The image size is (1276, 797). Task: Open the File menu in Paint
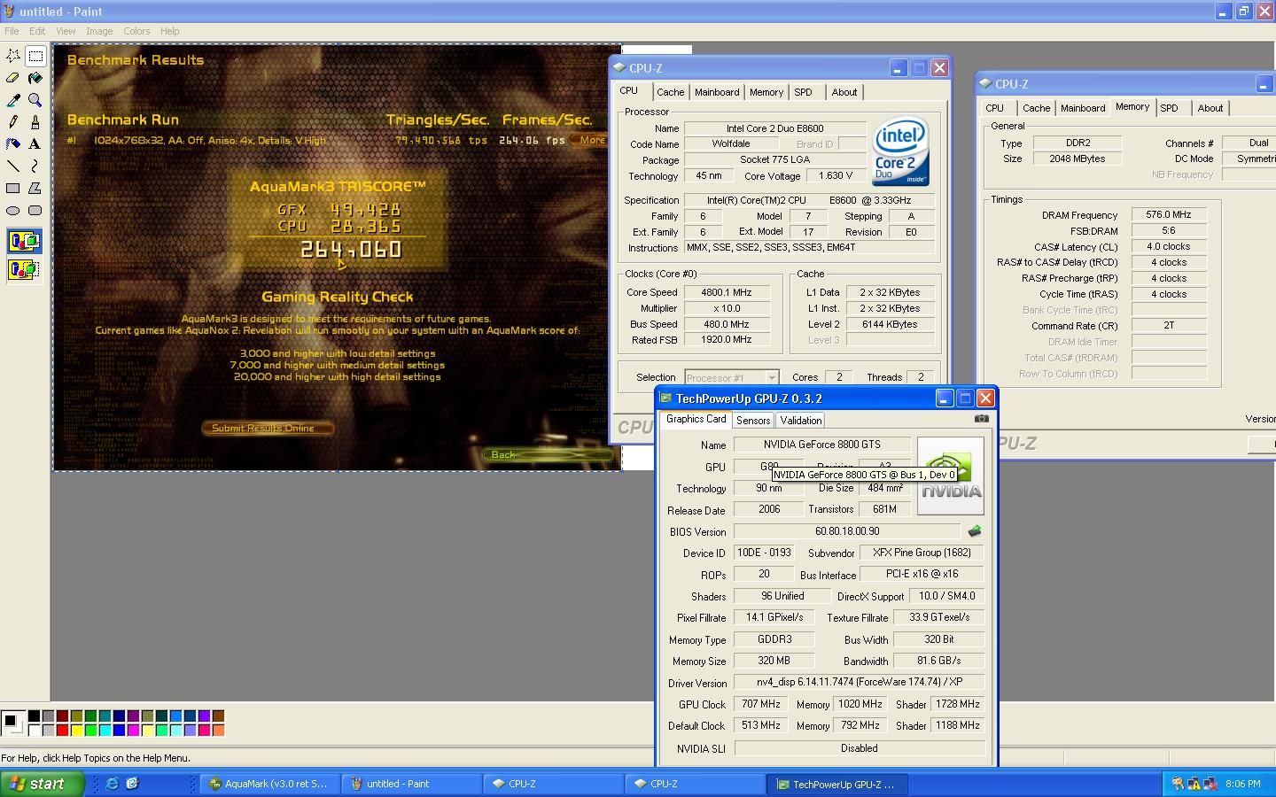[x=12, y=31]
